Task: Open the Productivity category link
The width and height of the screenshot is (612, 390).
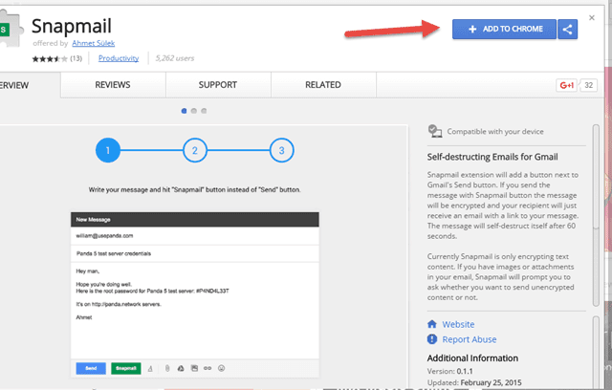Action: click(x=119, y=58)
